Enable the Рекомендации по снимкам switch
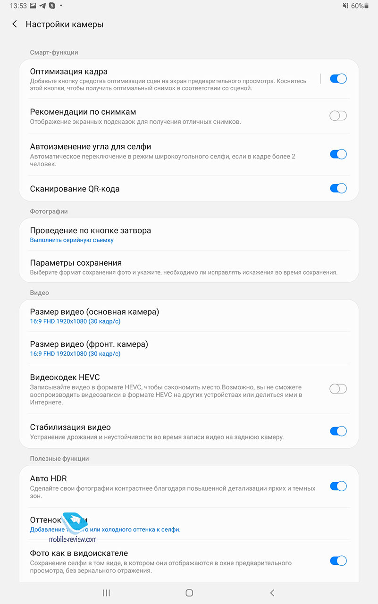The width and height of the screenshot is (378, 604). (x=338, y=116)
